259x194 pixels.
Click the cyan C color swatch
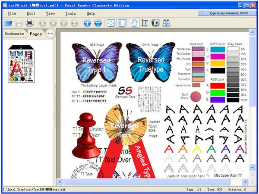[218, 49]
